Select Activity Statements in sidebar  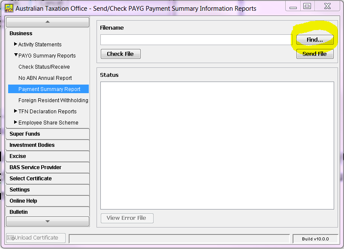40,45
